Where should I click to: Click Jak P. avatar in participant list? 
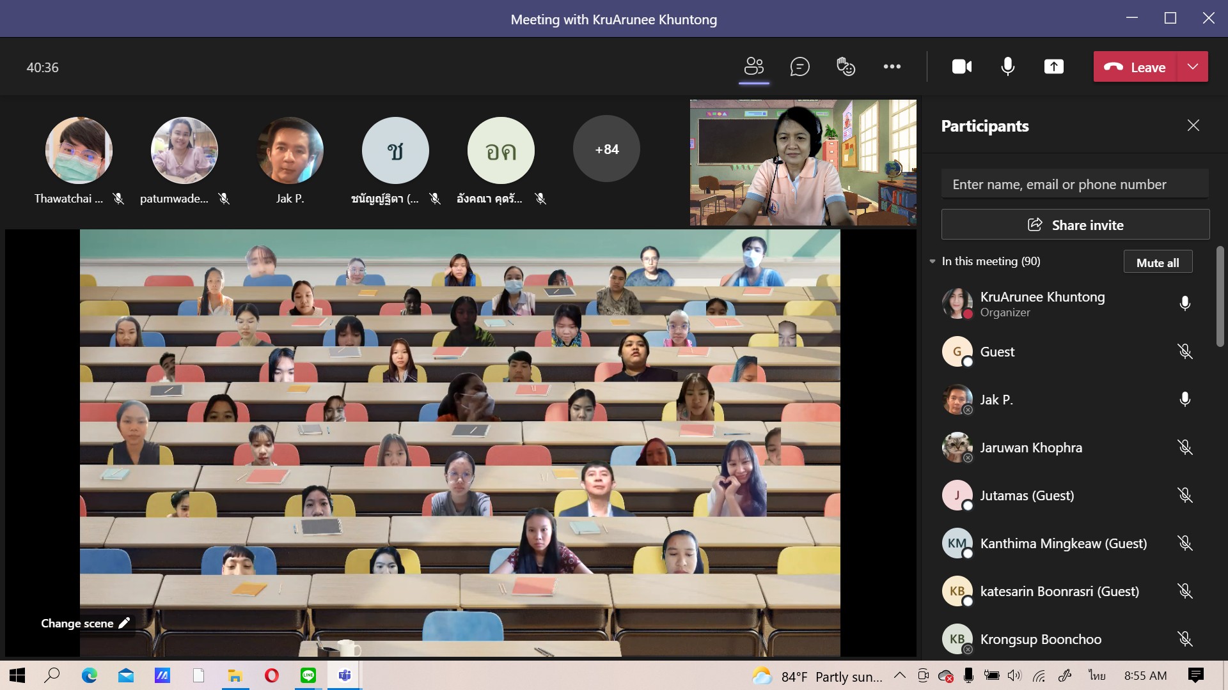coord(957,399)
